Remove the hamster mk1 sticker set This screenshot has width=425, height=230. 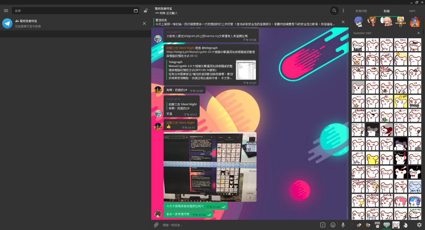coord(418,33)
